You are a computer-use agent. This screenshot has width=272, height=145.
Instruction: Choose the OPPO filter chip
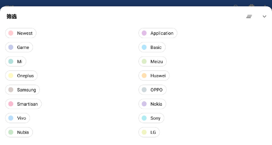click(153, 90)
